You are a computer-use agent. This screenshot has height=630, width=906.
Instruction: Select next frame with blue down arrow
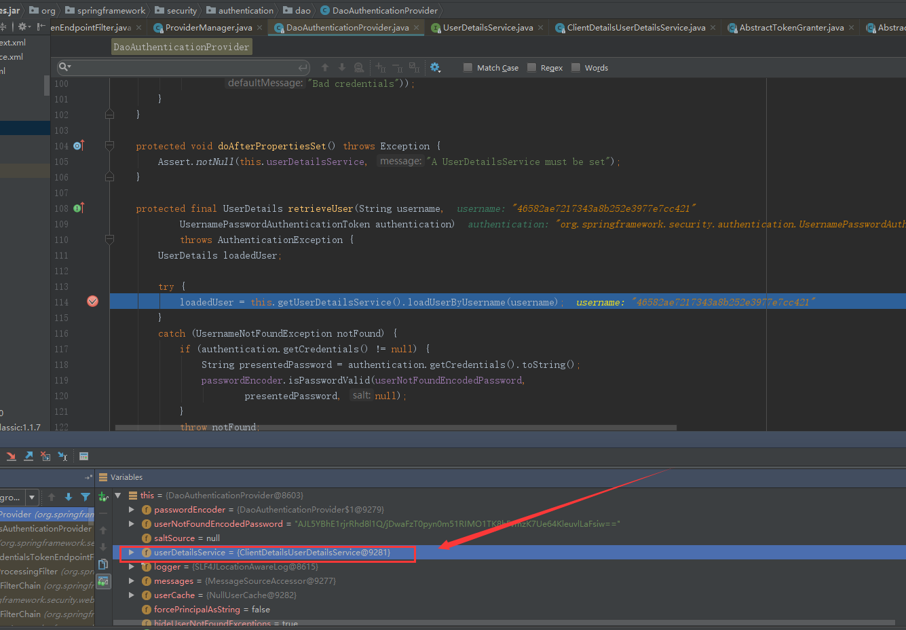pyautogui.click(x=69, y=497)
